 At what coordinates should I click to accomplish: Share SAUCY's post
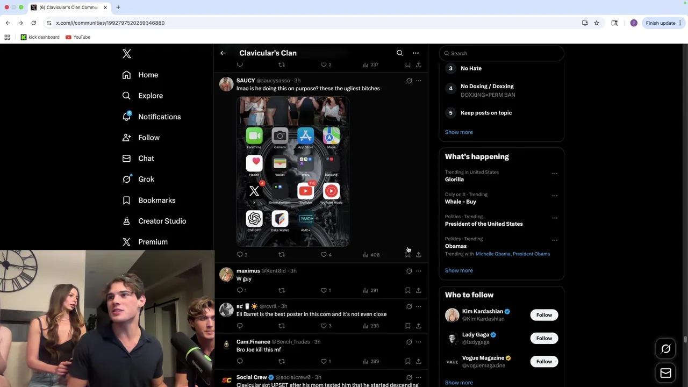[419, 255]
